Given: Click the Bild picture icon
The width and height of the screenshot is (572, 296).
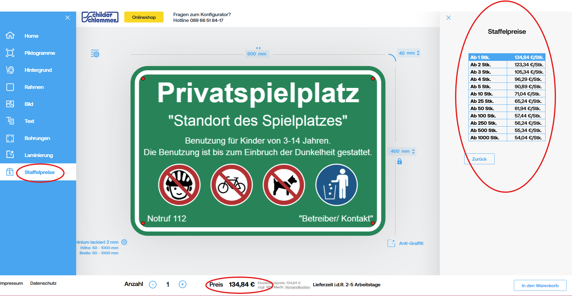Looking at the screenshot, I should (x=10, y=104).
